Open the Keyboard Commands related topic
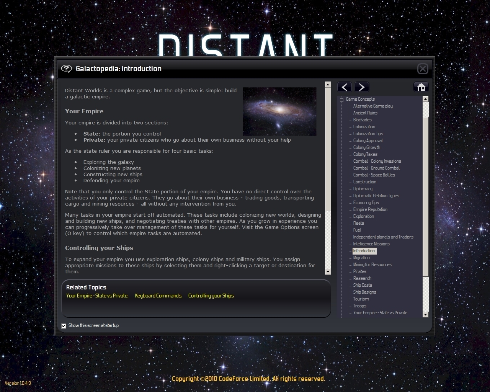490x392 pixels. tap(158, 296)
